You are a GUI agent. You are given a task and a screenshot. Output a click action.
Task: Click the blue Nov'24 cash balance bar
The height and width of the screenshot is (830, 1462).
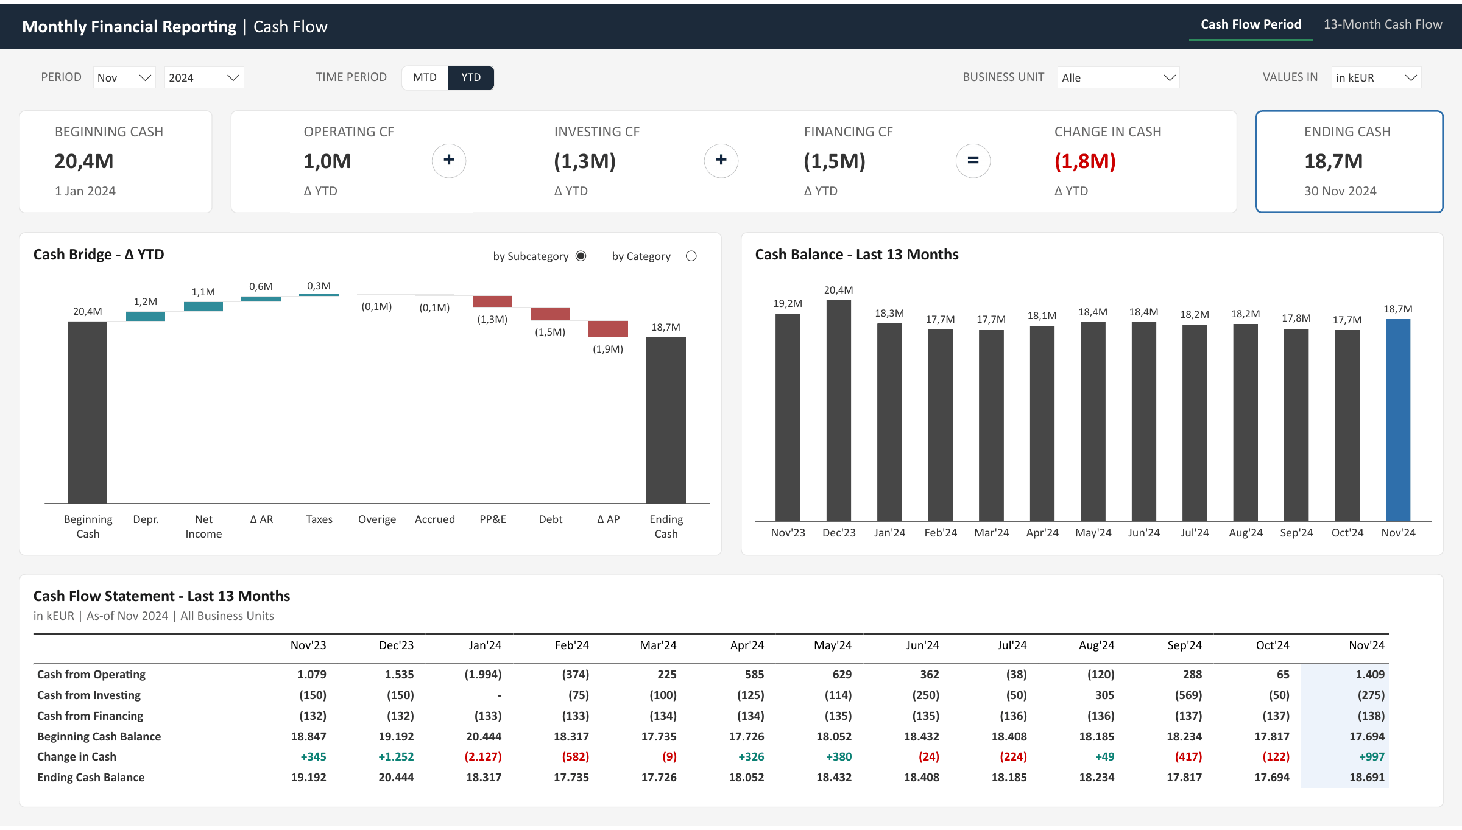tap(1398, 420)
